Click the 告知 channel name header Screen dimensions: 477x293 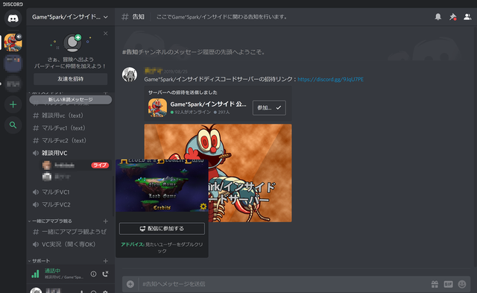(x=138, y=16)
